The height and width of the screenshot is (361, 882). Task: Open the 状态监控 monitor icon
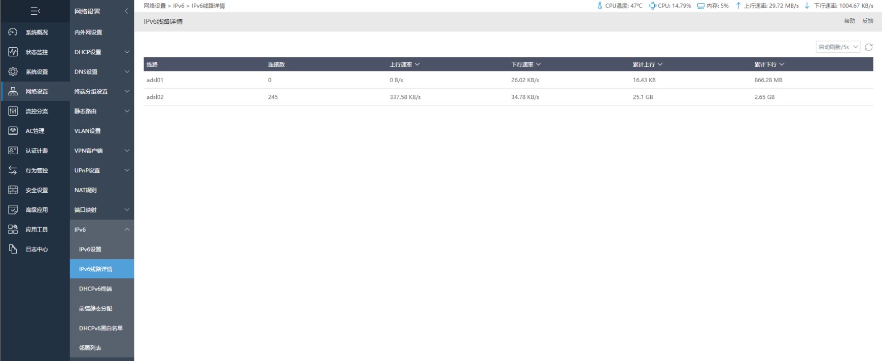coord(13,52)
